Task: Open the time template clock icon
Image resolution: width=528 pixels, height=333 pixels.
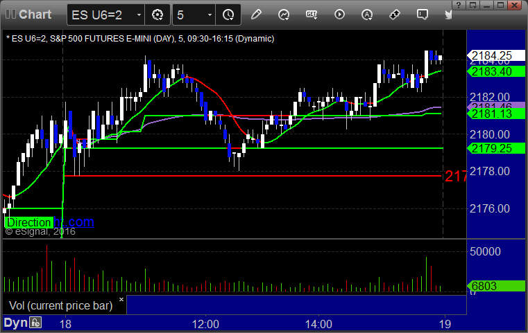Action: click(228, 15)
